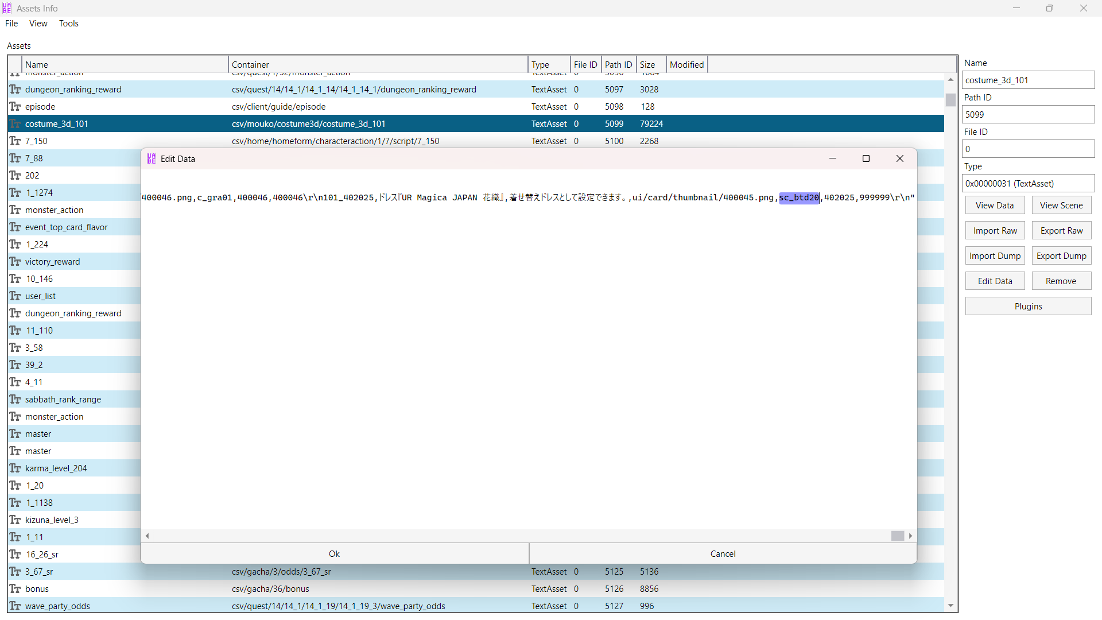Click the Export Dump button
1102x620 pixels.
(x=1061, y=256)
